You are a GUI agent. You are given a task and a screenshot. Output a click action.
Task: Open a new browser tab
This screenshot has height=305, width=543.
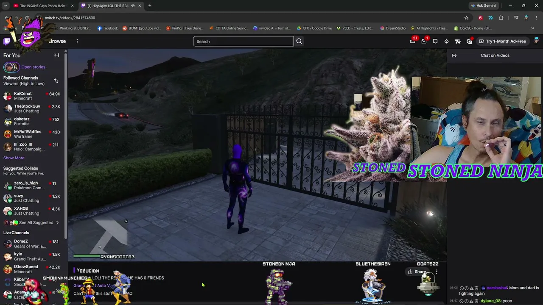point(150,6)
